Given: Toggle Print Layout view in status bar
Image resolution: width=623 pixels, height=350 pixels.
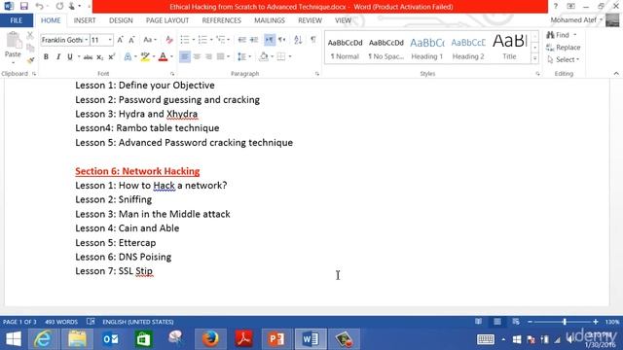Looking at the screenshot, I should click(x=497, y=322).
